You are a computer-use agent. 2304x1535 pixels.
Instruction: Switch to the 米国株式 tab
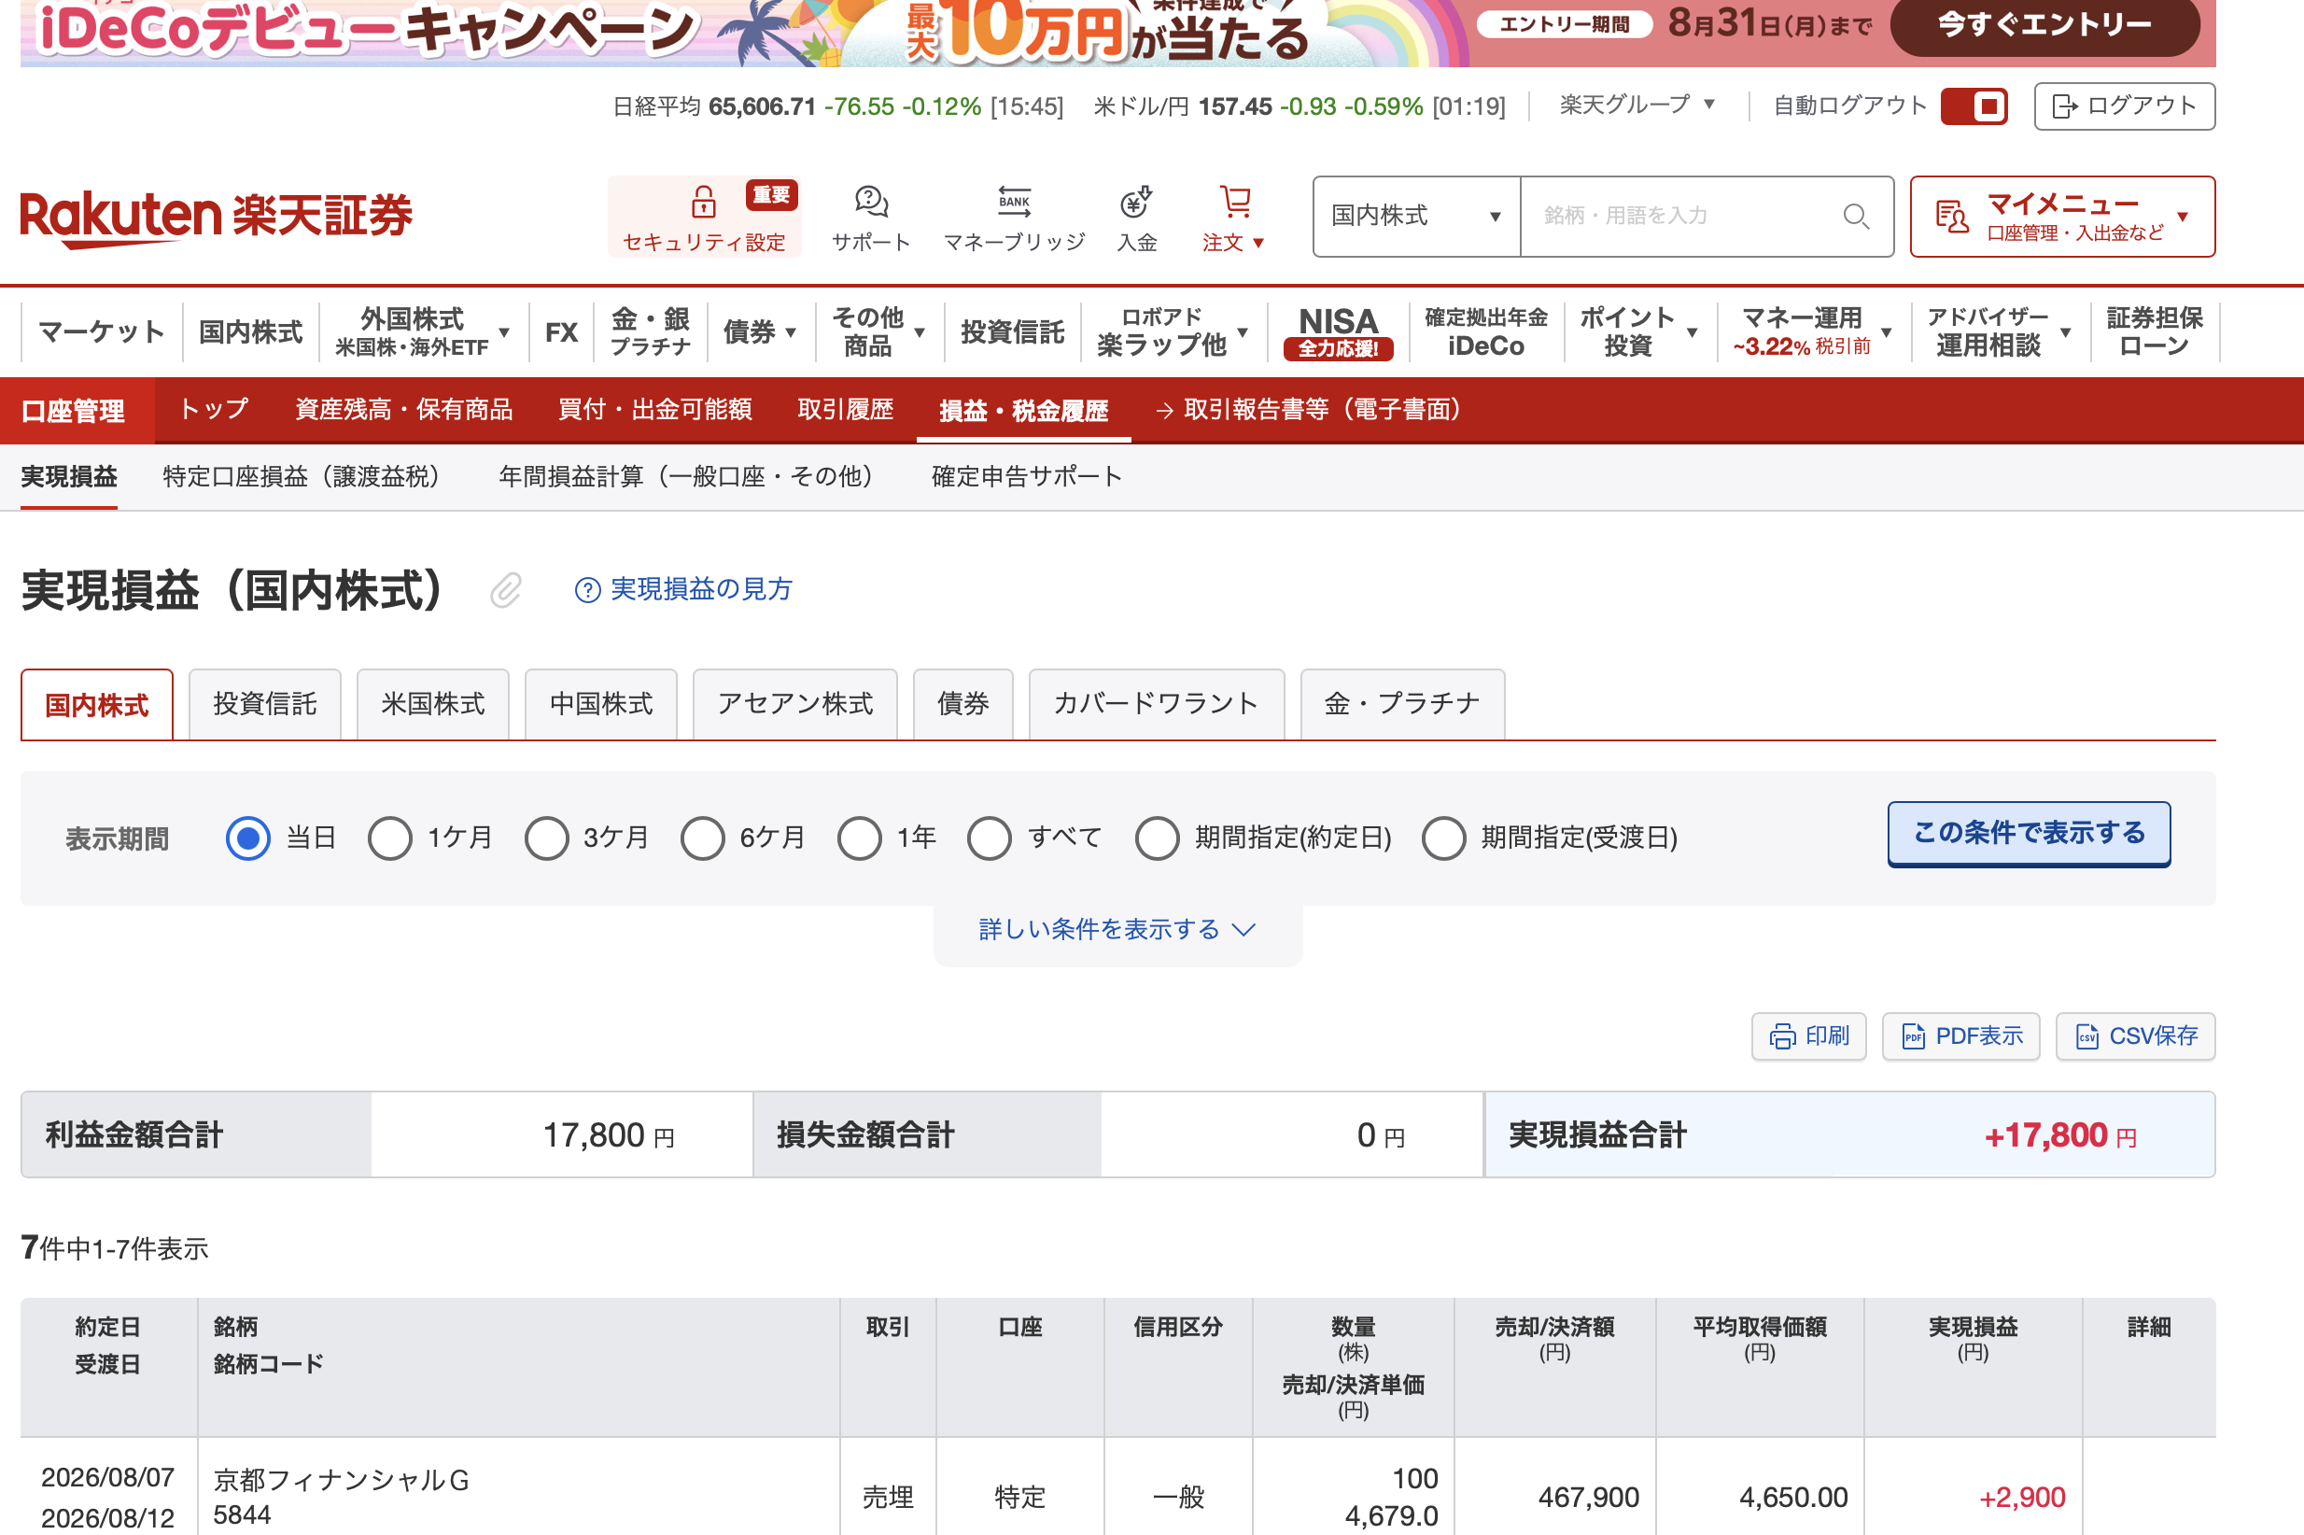(432, 704)
